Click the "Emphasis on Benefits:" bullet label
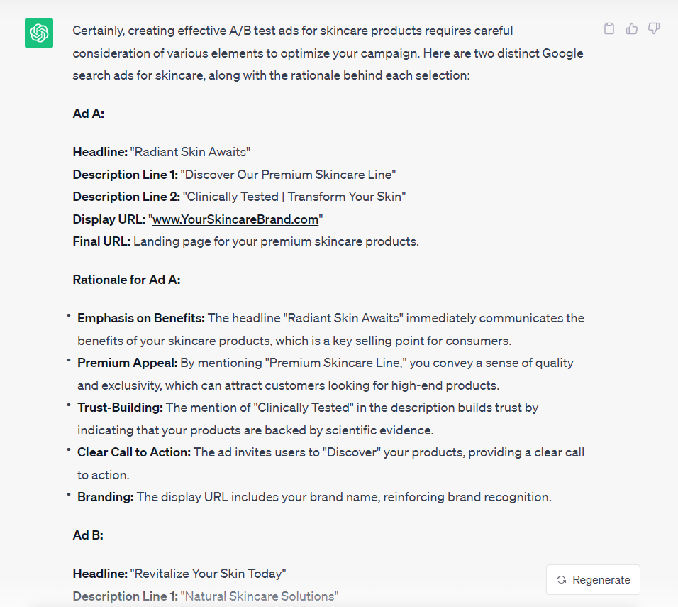This screenshot has width=678, height=607. coord(141,318)
